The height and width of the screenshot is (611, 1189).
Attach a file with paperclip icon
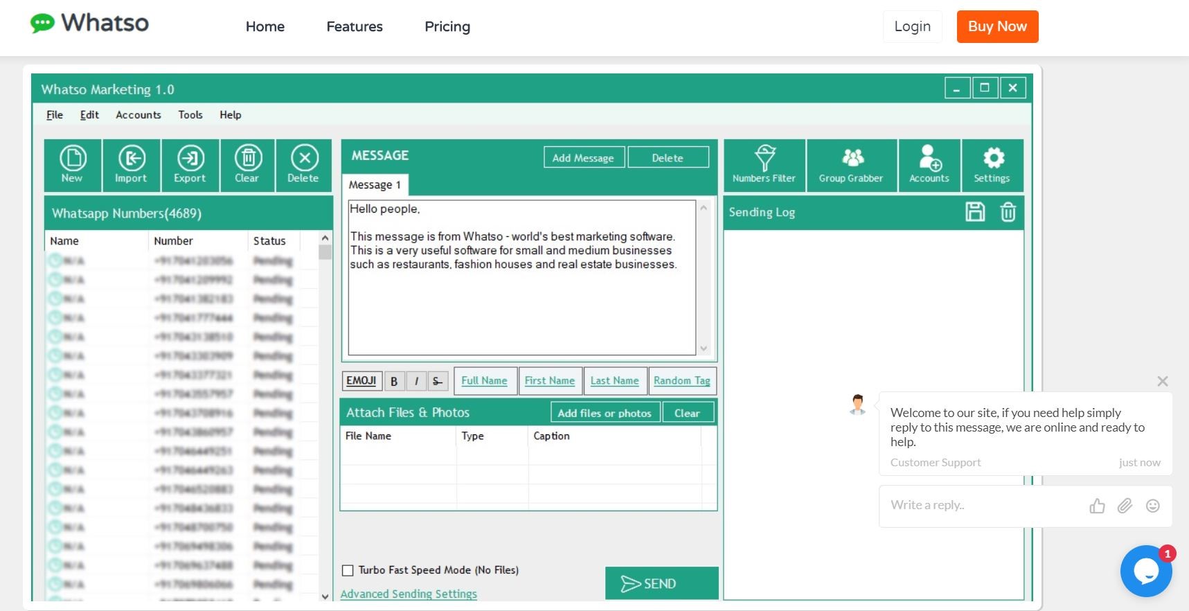1125,506
